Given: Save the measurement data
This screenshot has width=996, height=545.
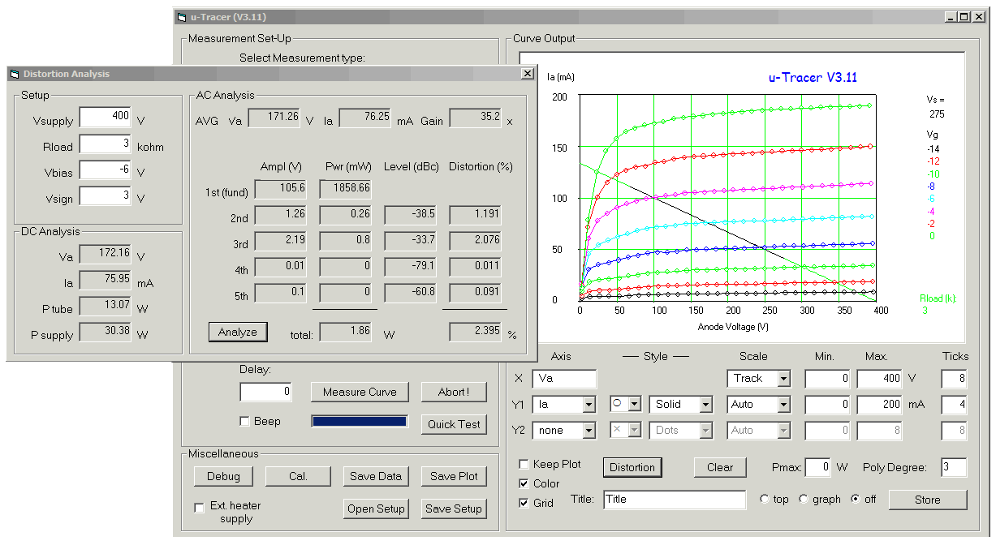Looking at the screenshot, I should pyautogui.click(x=375, y=476).
